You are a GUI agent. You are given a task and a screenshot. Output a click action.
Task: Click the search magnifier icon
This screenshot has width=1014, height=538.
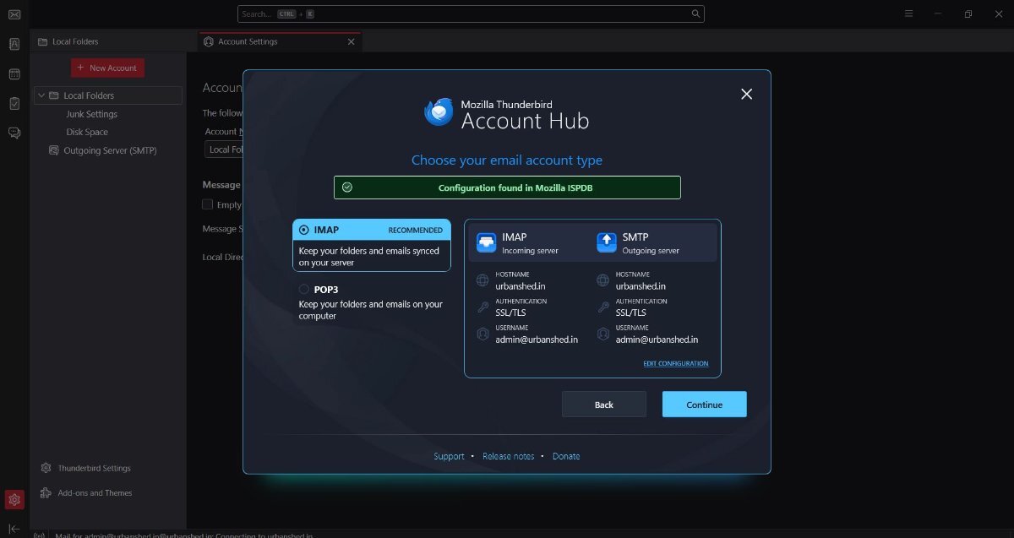tap(695, 14)
